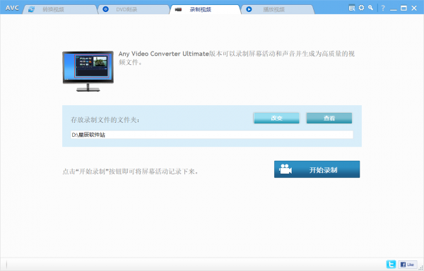
Task: Click the 查看 button to view folder
Action: click(329, 119)
